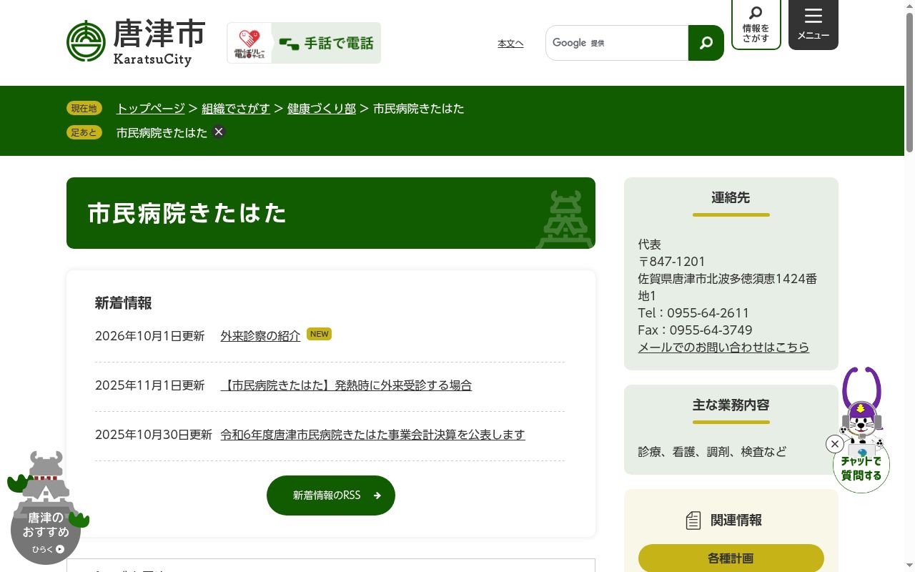Click the 主な業務内容 heading
Image resolution: width=915 pixels, height=572 pixels.
[731, 405]
